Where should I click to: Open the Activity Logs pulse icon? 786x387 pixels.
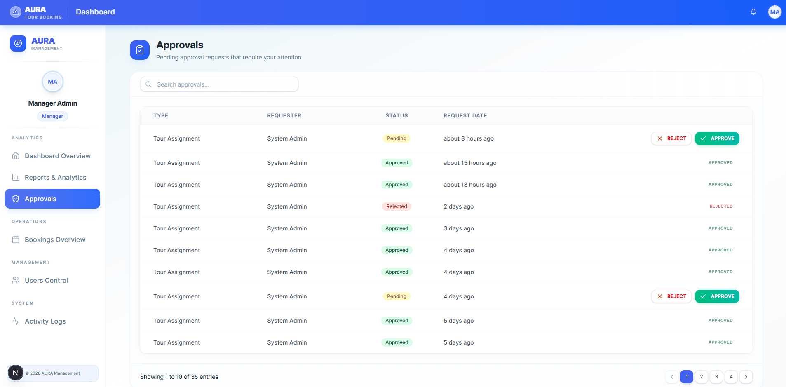(x=16, y=321)
